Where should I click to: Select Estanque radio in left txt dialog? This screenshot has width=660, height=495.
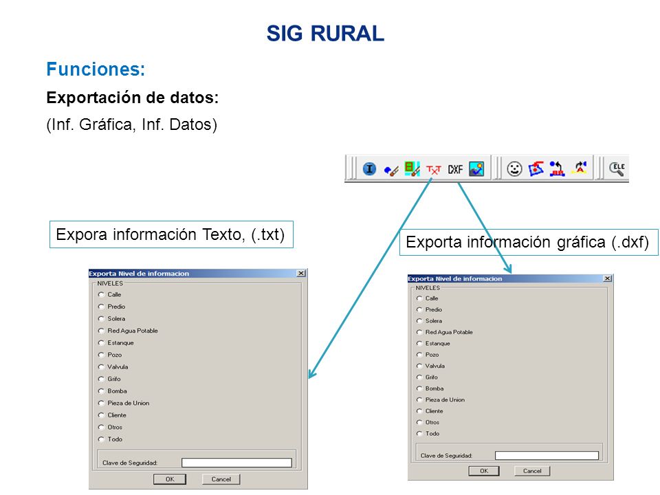[x=101, y=342]
